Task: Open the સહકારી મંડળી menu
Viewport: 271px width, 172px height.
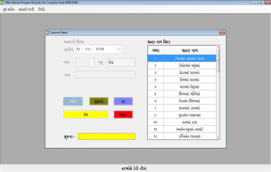Action: 26,9
